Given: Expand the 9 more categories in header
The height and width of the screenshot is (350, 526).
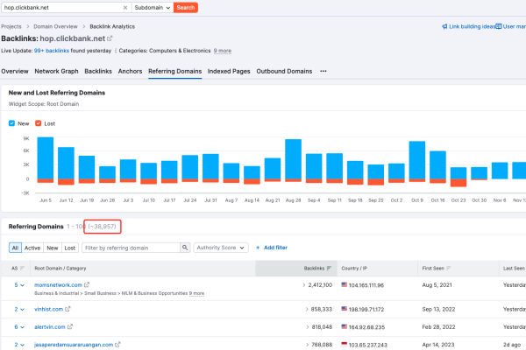Looking at the screenshot, I should (x=223, y=51).
